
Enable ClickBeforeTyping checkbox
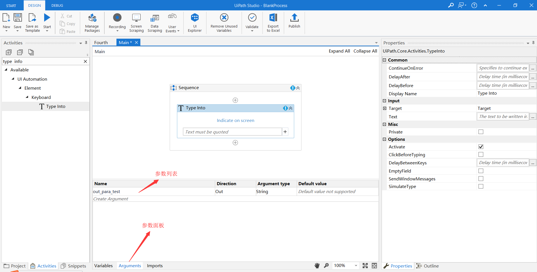481,155
